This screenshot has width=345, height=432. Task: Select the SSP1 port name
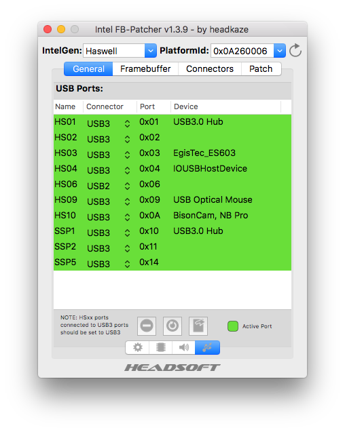[65, 231]
